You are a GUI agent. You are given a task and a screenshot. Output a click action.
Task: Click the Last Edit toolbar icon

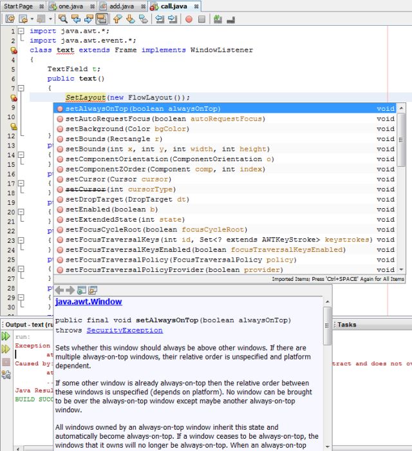[x=10, y=19]
